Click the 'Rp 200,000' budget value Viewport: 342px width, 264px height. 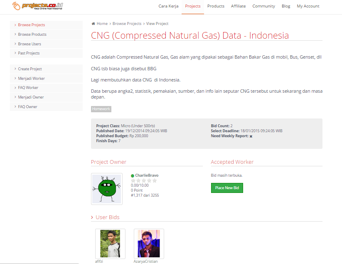click(139, 136)
